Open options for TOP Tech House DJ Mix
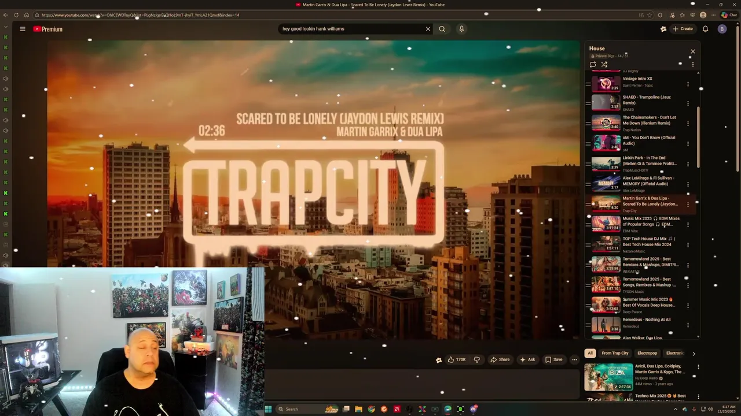Screen dimensions: 741x416 click(x=688, y=245)
